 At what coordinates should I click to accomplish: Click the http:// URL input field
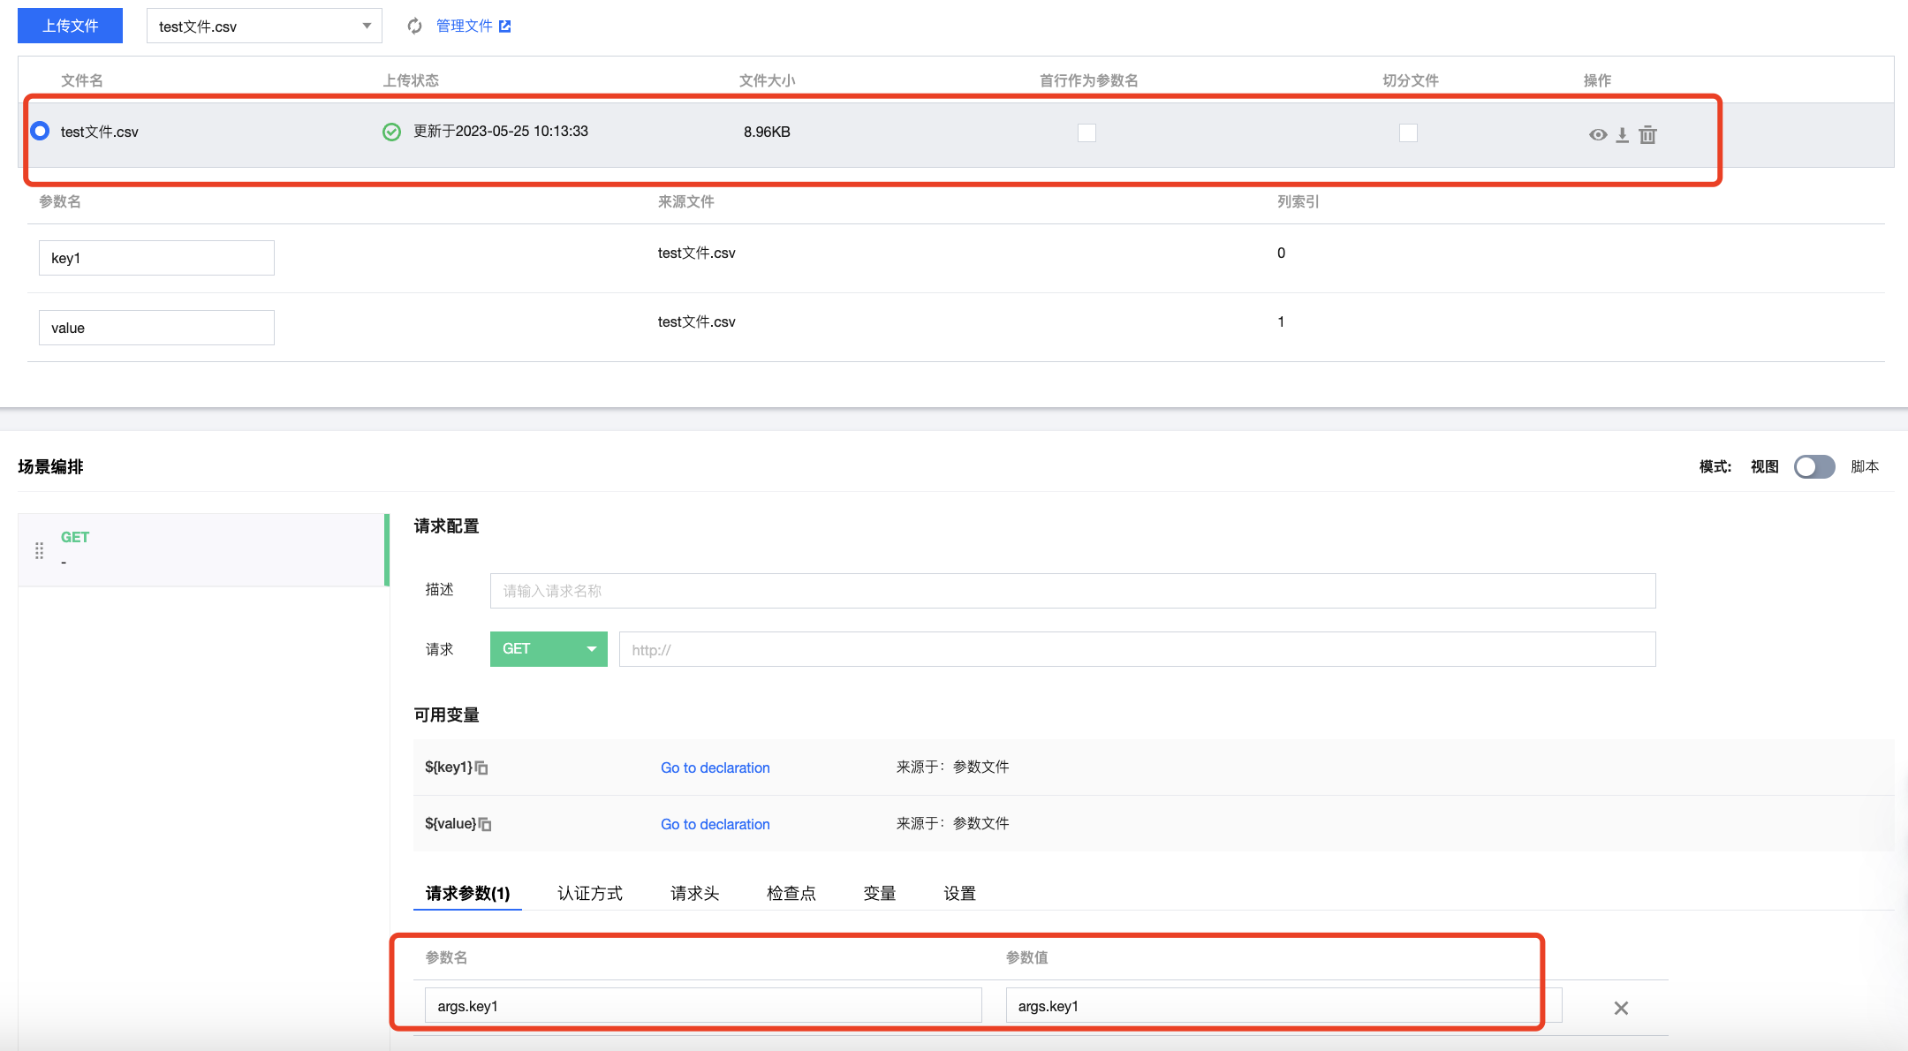1137,650
